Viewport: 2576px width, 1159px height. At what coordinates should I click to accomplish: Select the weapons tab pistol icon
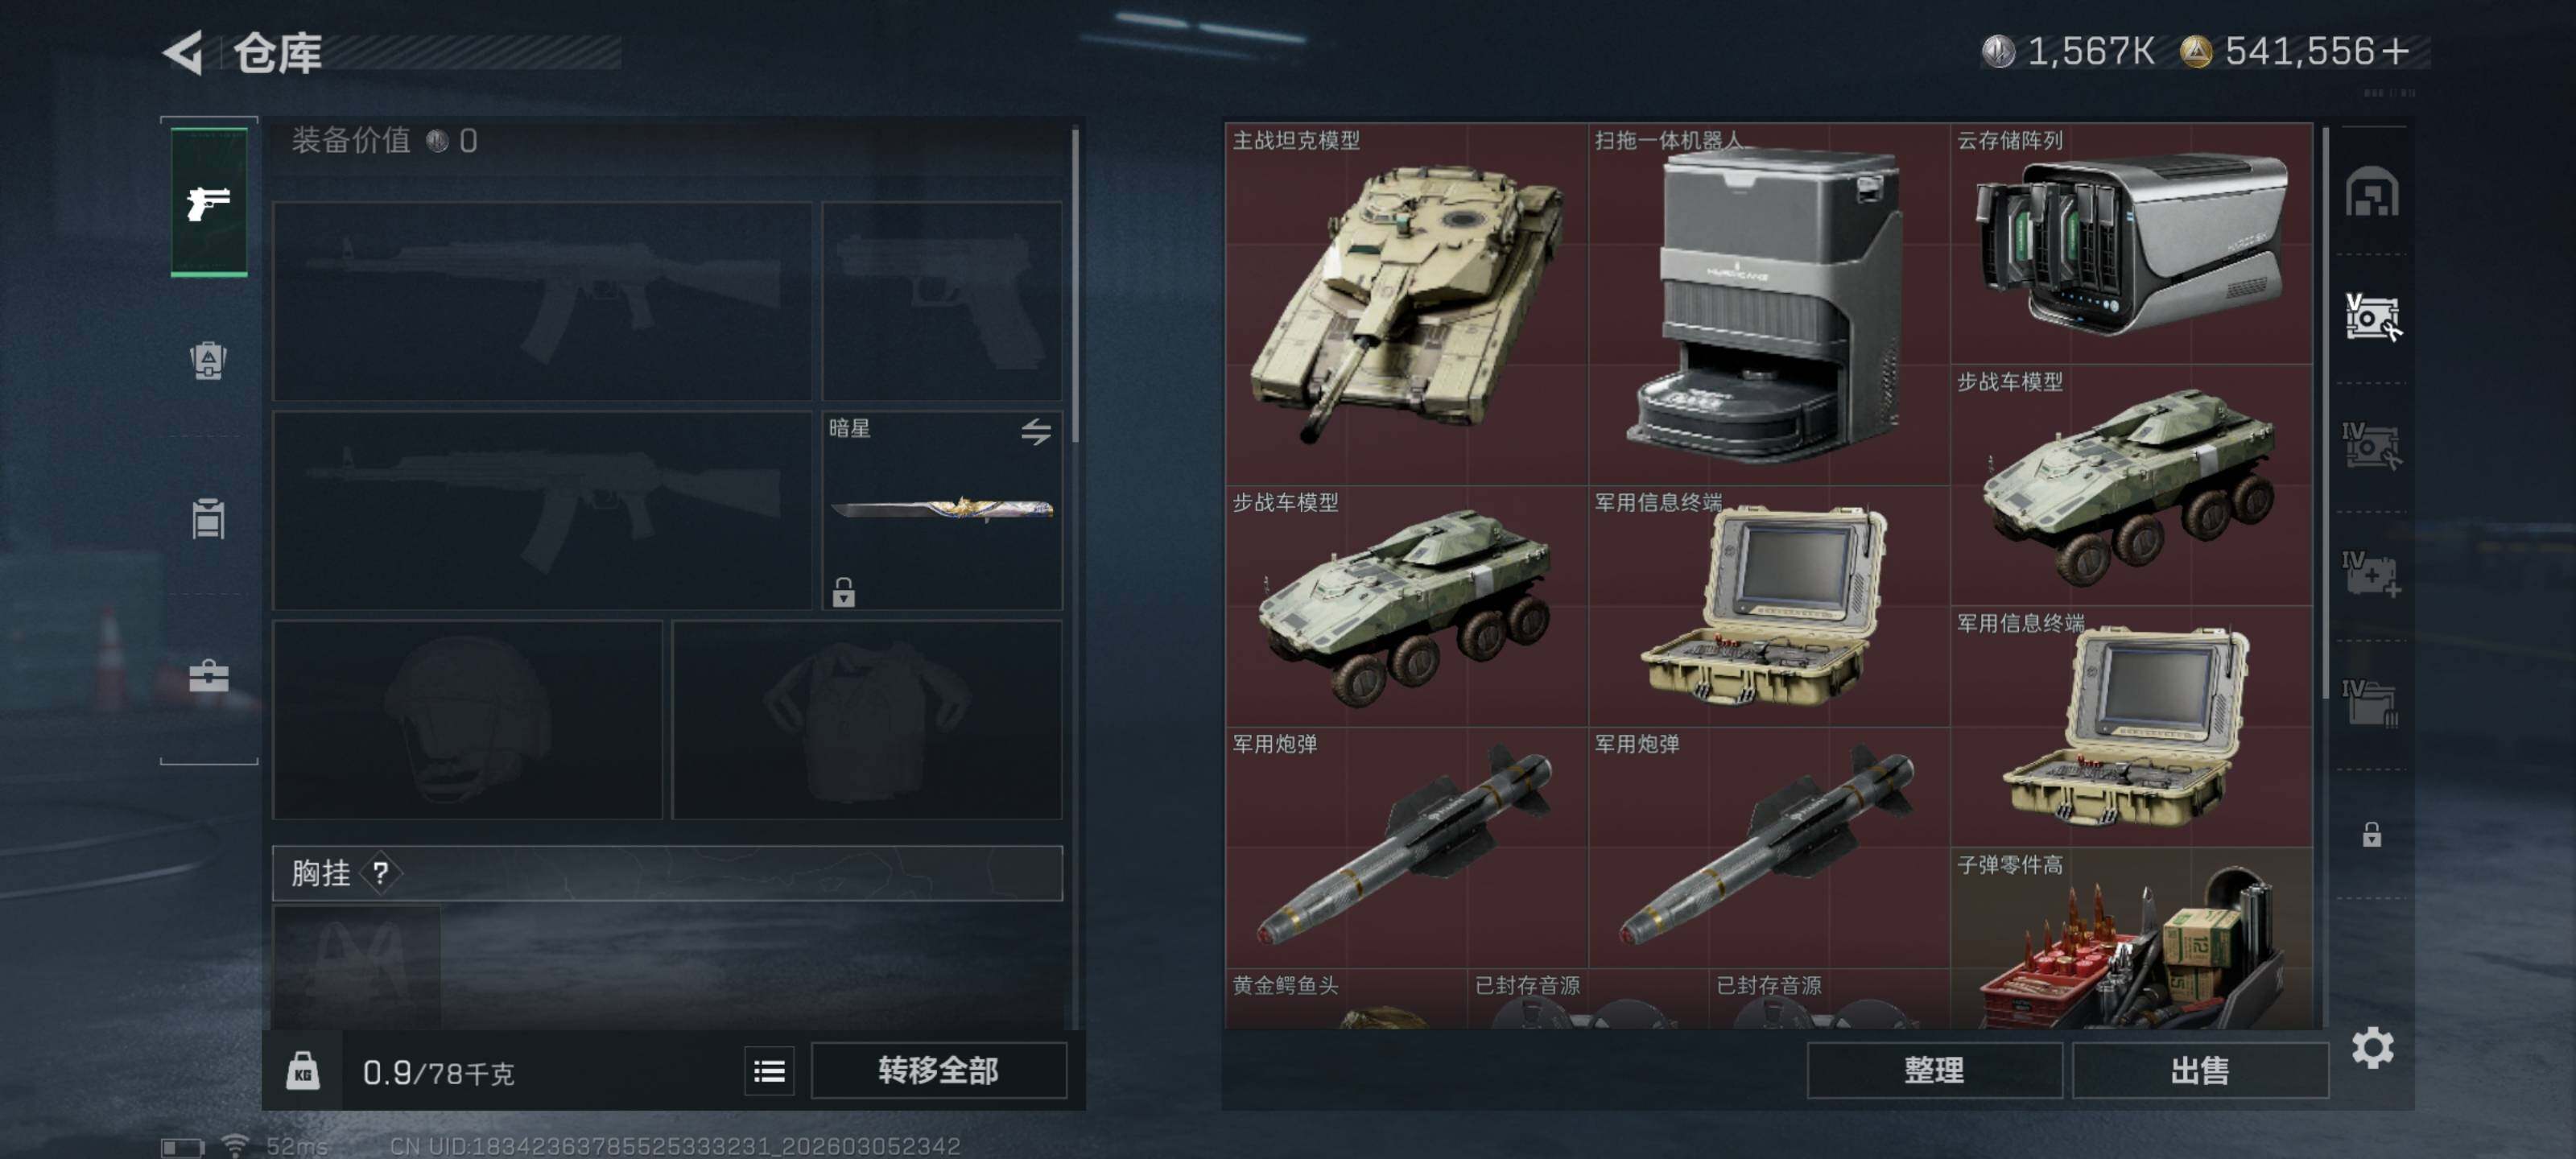click(209, 202)
